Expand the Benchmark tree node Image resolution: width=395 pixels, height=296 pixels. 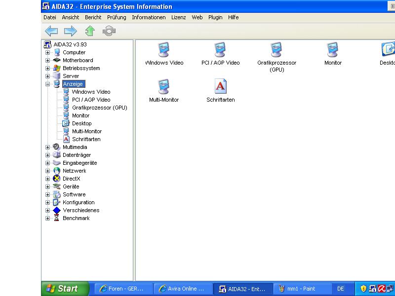(x=47, y=218)
